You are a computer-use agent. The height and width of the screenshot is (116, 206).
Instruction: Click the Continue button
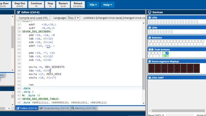36,5
